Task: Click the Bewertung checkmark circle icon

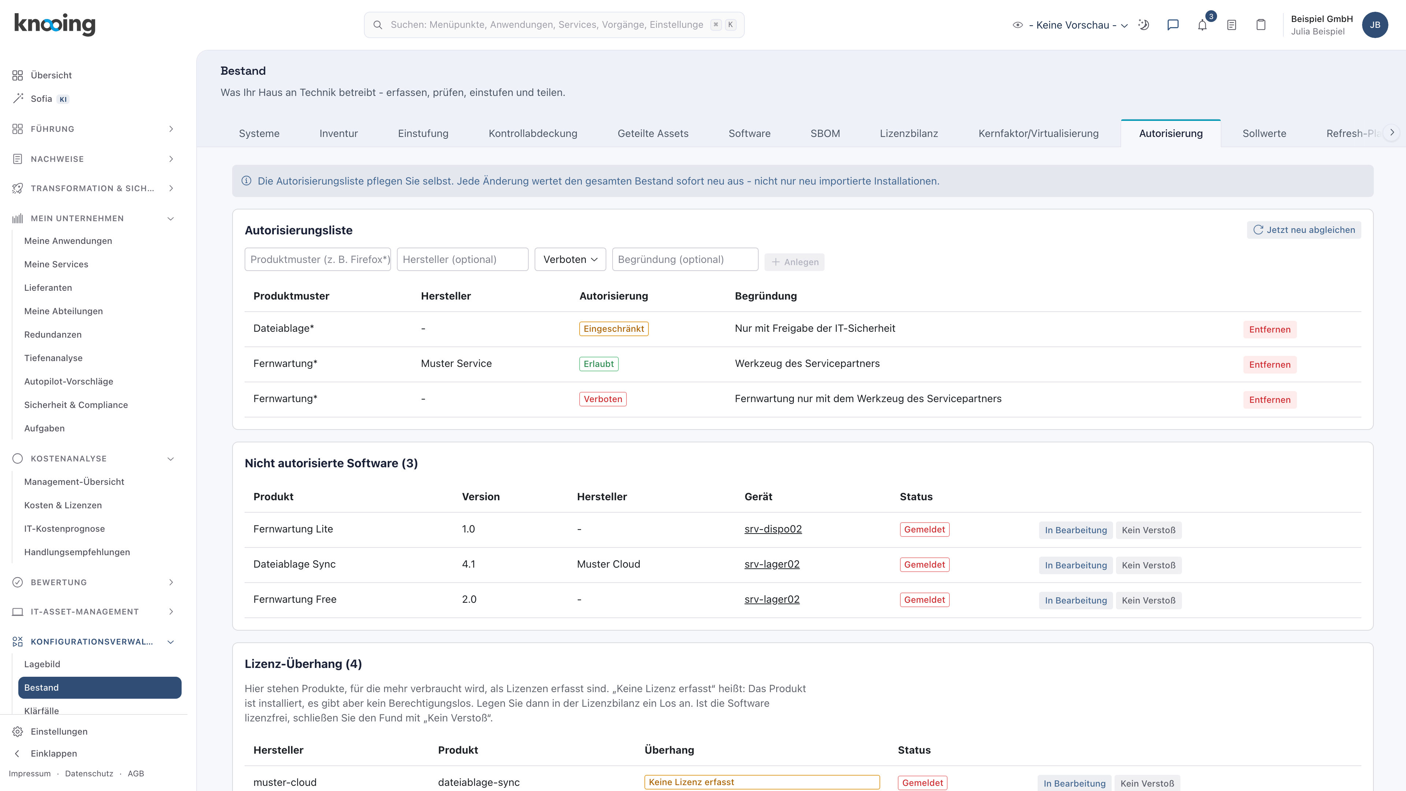Action: click(x=18, y=583)
